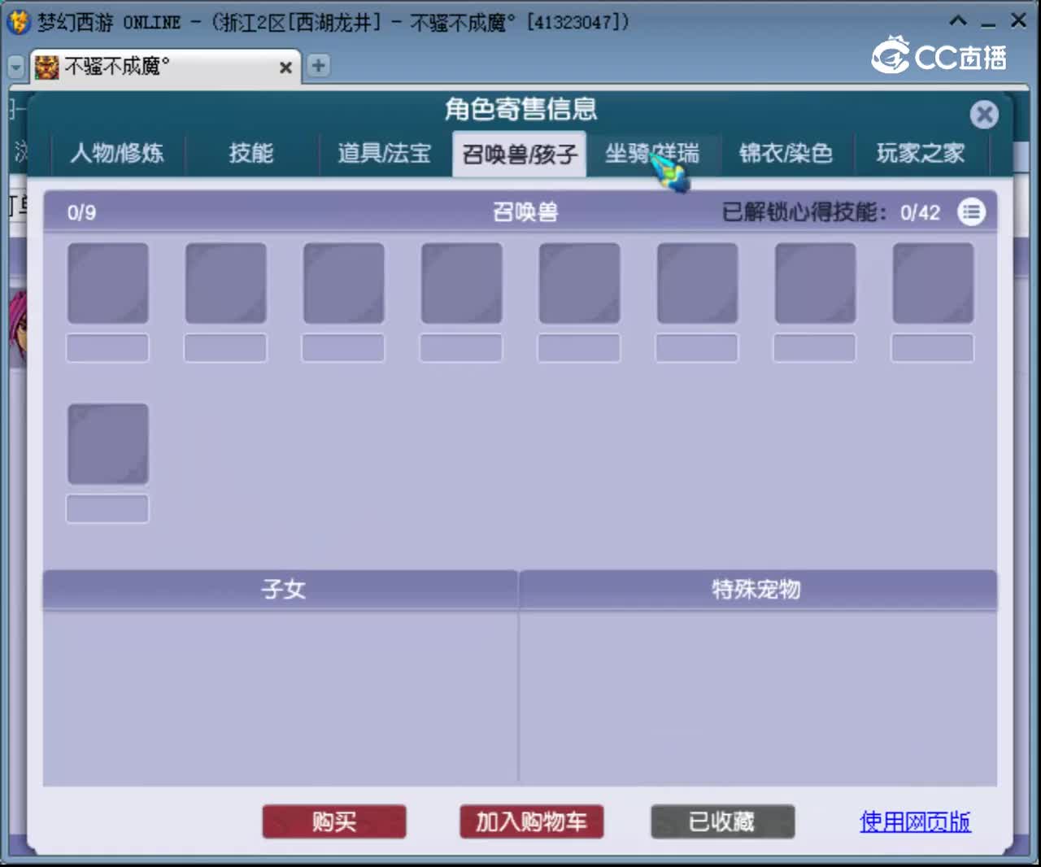Viewport: 1041px width, 867px height.
Task: Switch to the 技能 tab
Action: (x=251, y=153)
